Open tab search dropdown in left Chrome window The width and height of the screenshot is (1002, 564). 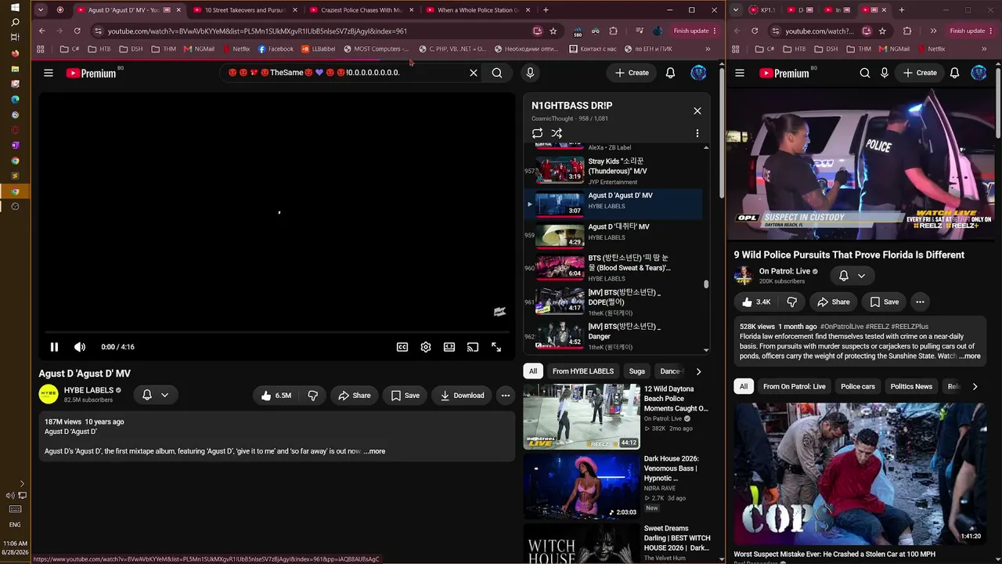pyautogui.click(x=41, y=10)
